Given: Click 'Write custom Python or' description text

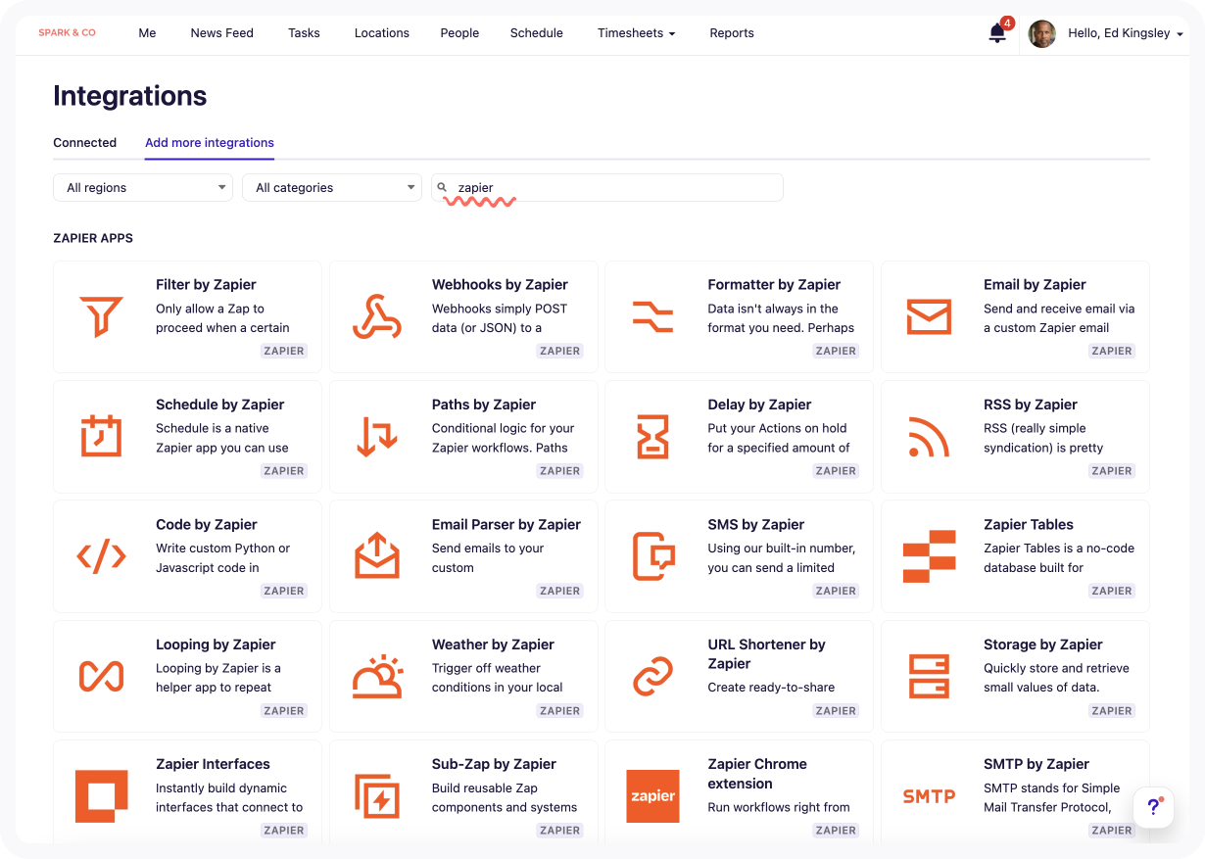Looking at the screenshot, I should pos(223,549).
